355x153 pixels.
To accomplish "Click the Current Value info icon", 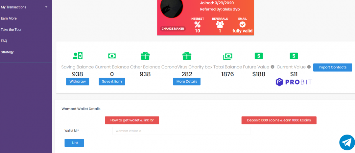I will (x=309, y=67).
